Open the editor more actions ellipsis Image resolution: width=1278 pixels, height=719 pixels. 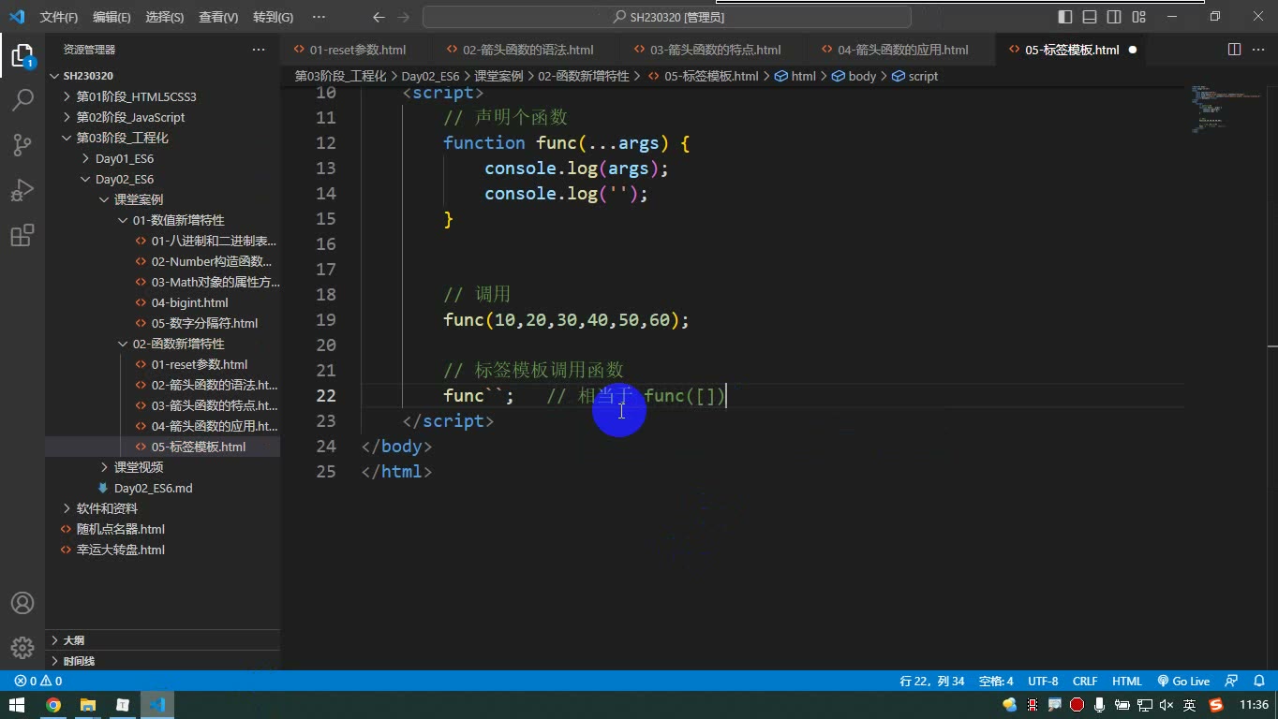[1258, 50]
